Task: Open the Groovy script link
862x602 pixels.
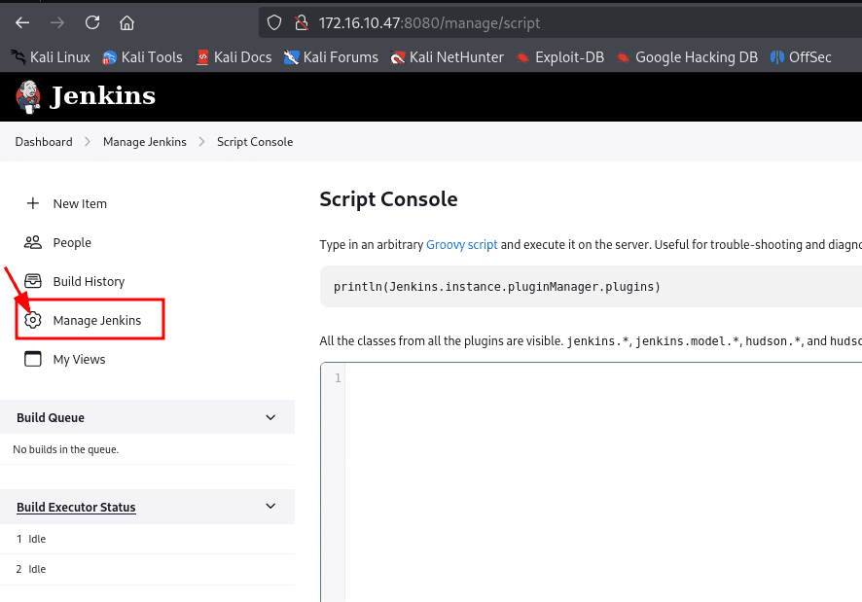Action: [461, 245]
